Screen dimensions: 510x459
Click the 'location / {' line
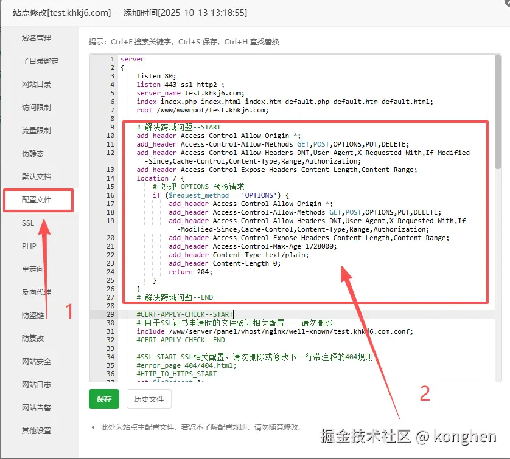click(160, 178)
